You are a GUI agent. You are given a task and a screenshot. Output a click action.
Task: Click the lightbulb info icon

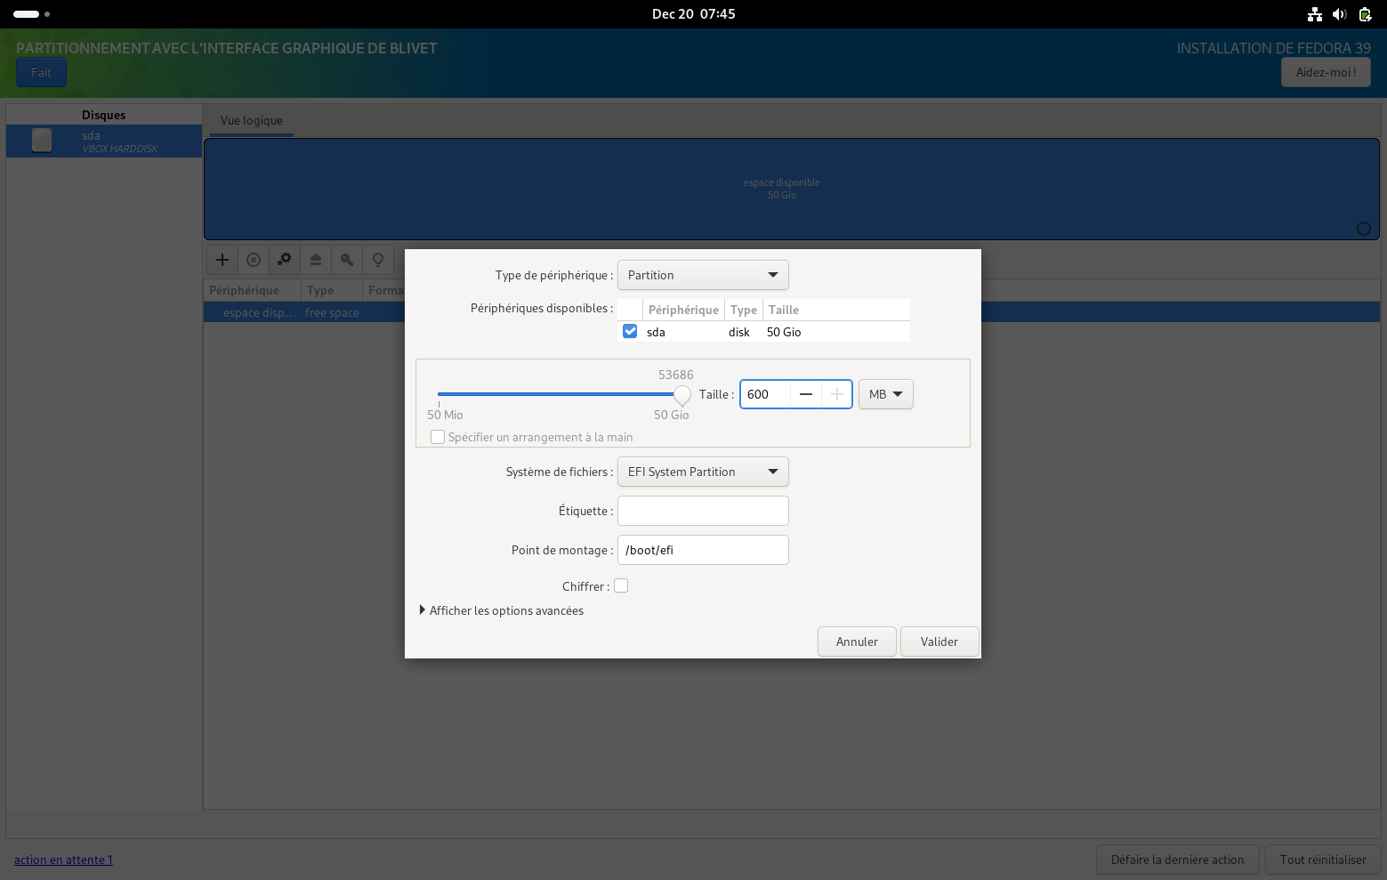378,260
